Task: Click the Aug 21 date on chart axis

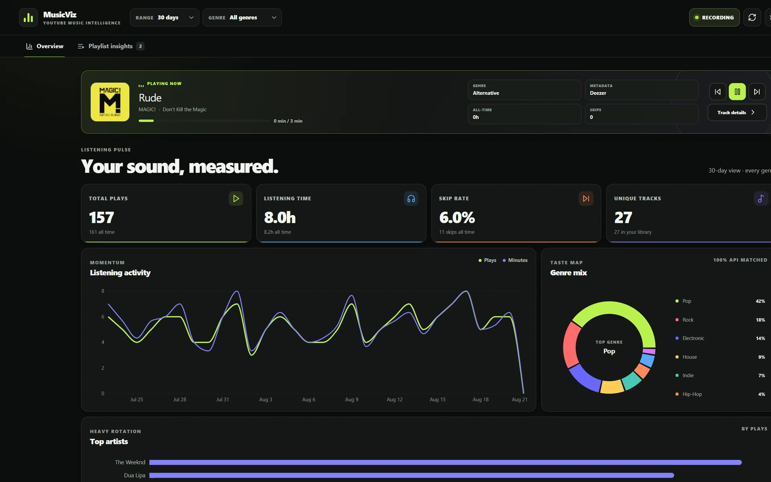Action: 520,400
